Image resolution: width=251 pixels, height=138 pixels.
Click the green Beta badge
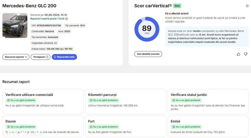point(177,6)
